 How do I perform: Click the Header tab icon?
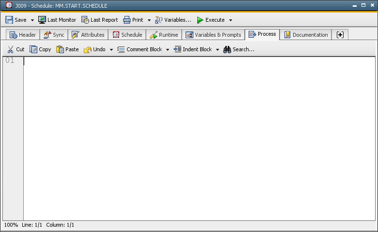click(x=13, y=35)
